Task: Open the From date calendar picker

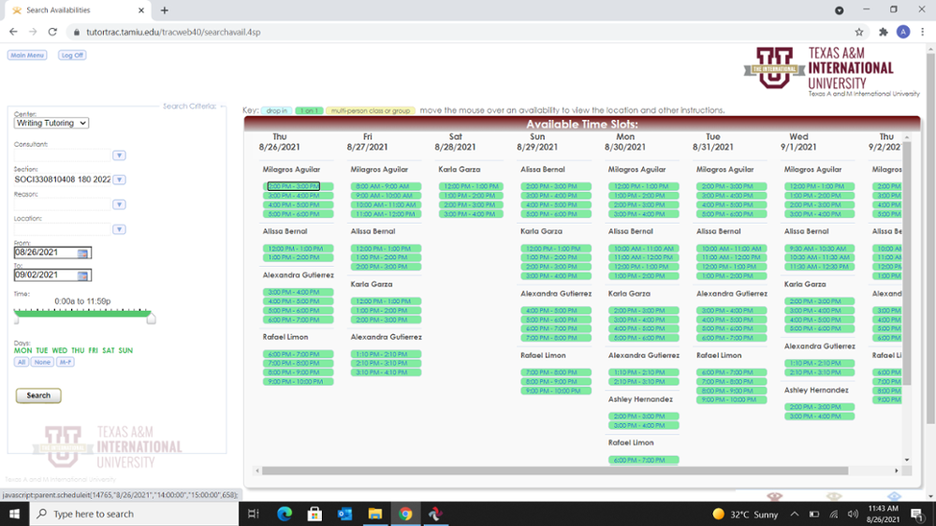Action: pyautogui.click(x=83, y=253)
